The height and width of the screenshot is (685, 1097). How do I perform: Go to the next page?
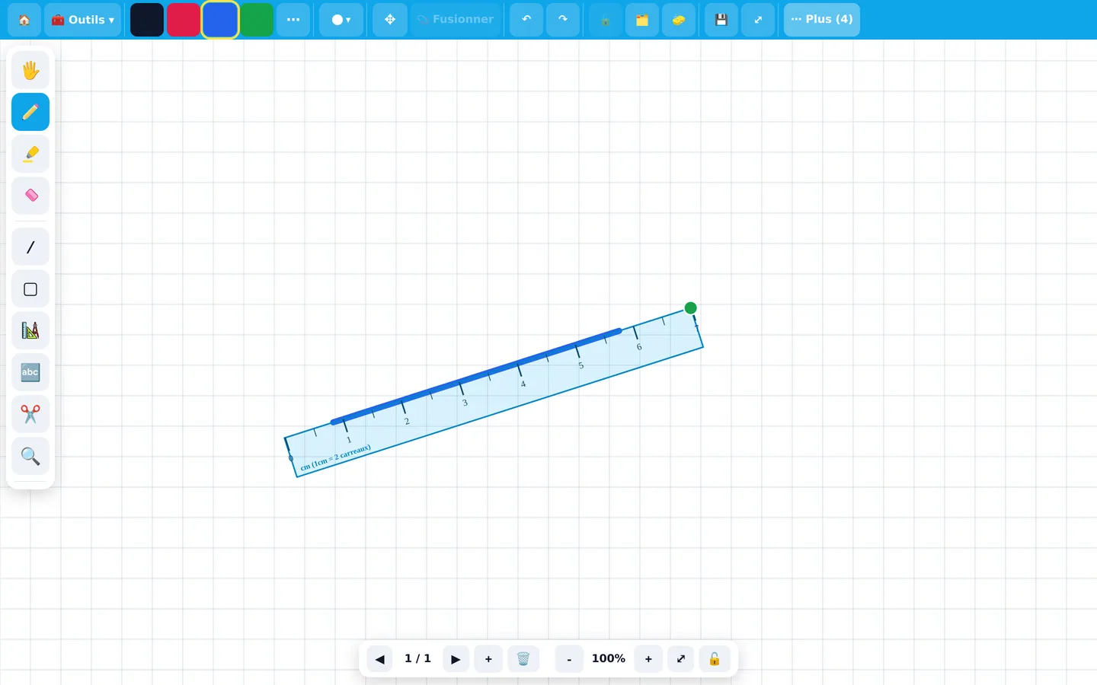pos(456,659)
